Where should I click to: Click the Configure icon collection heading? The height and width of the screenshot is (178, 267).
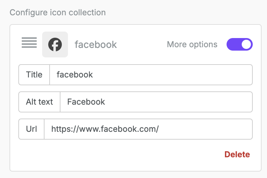click(x=57, y=13)
